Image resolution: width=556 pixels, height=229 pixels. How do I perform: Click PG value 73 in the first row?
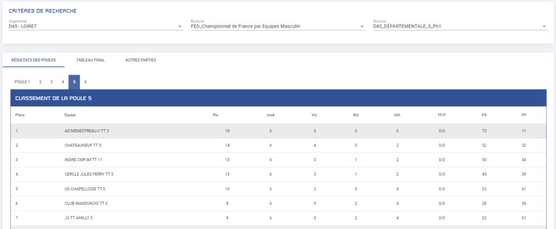(484, 131)
